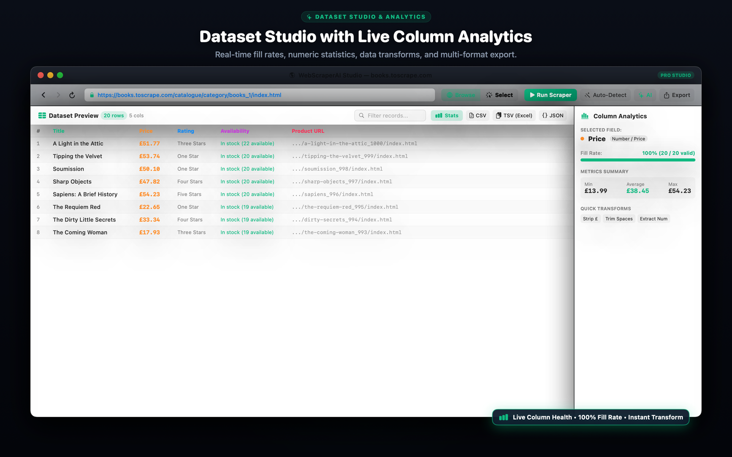Start the Run Scraper button
The height and width of the screenshot is (457, 732).
(551, 95)
